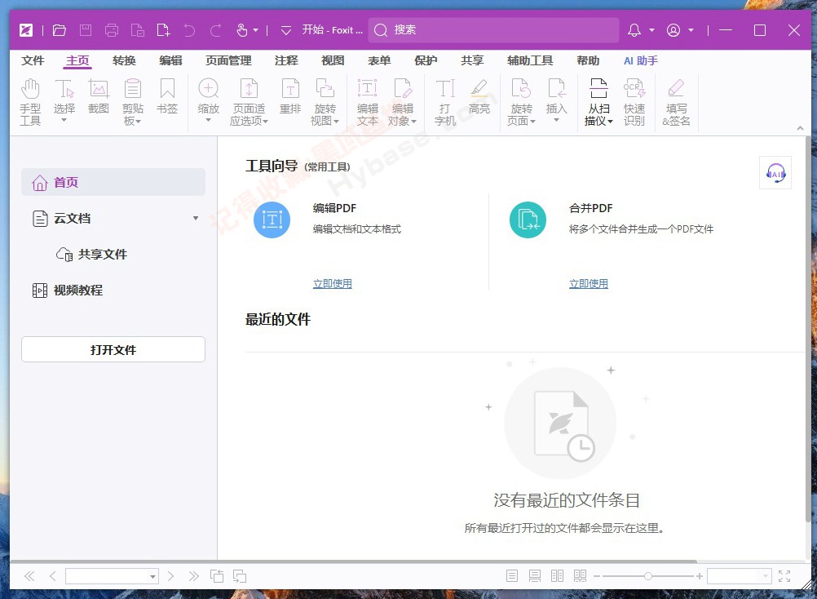Click the zoom percentage box in status bar
This screenshot has width=817, height=599.
[x=739, y=576]
